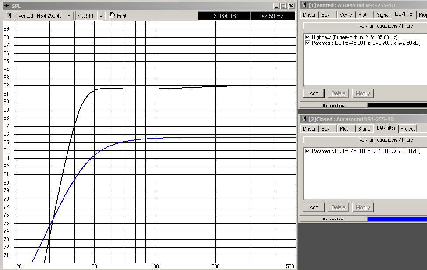
Task: Click the SPL waveform graph icon
Action: [81, 16]
